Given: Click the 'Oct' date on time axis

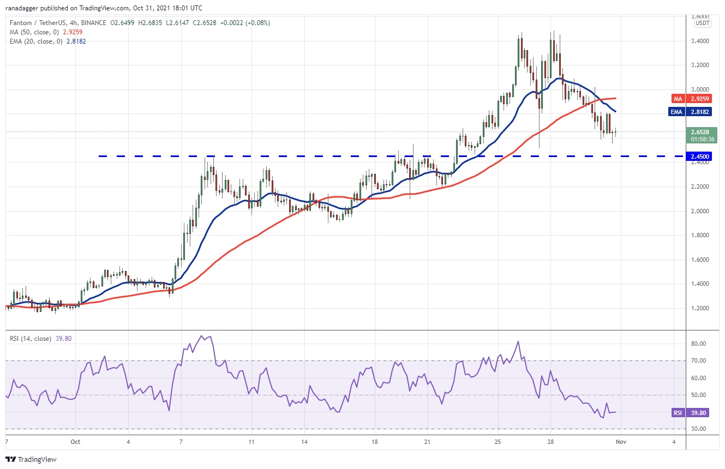Looking at the screenshot, I should (75, 442).
